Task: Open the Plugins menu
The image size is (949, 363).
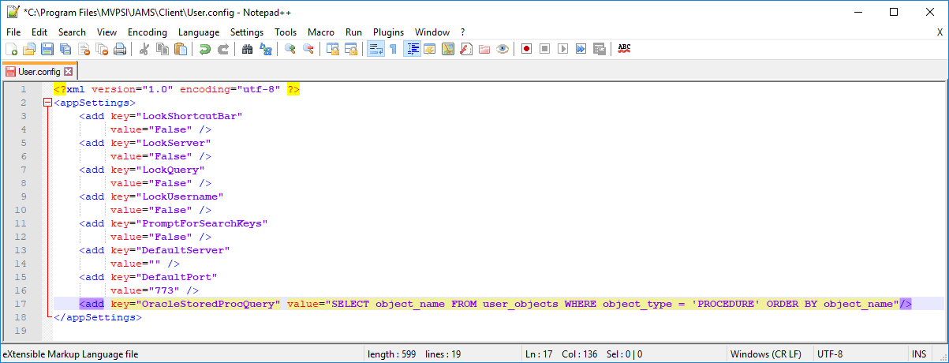Action: pyautogui.click(x=388, y=32)
